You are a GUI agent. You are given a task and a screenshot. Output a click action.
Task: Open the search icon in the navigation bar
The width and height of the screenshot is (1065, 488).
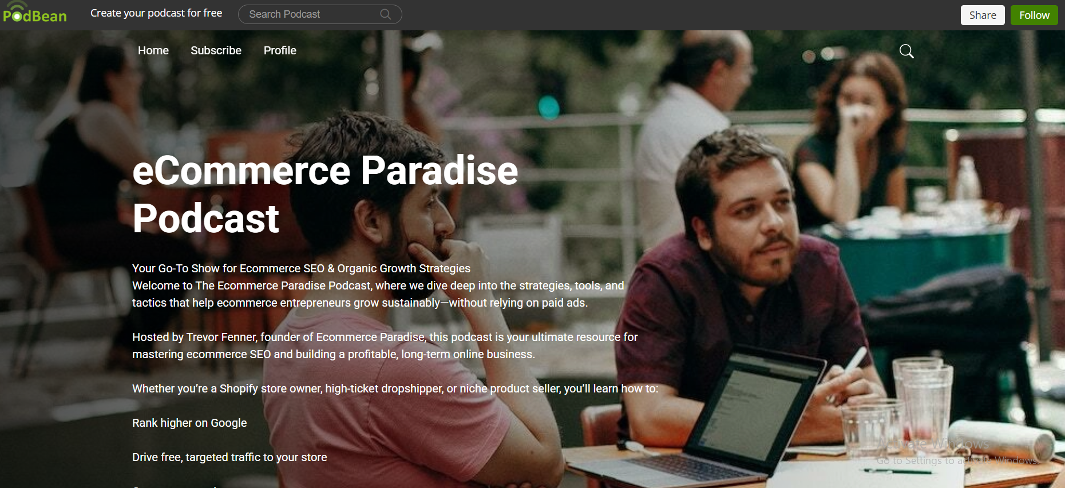tap(906, 51)
